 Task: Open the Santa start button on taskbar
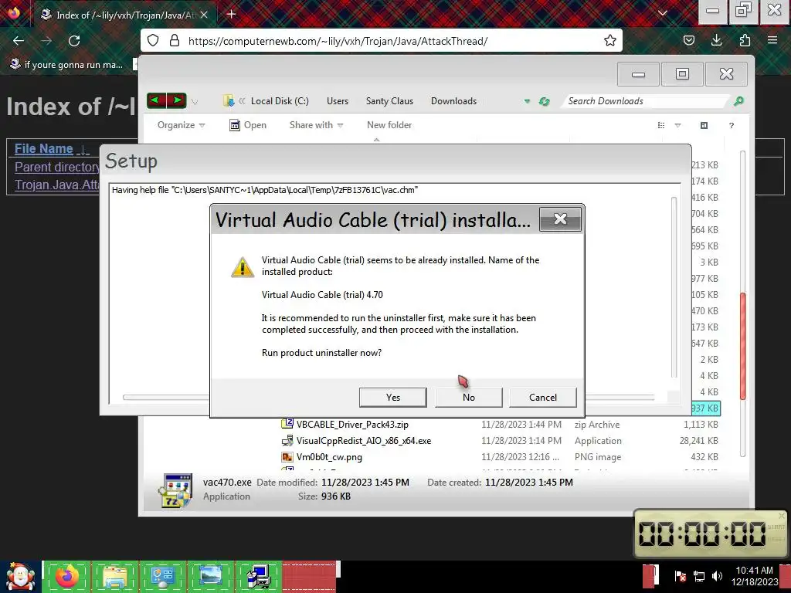point(20,577)
